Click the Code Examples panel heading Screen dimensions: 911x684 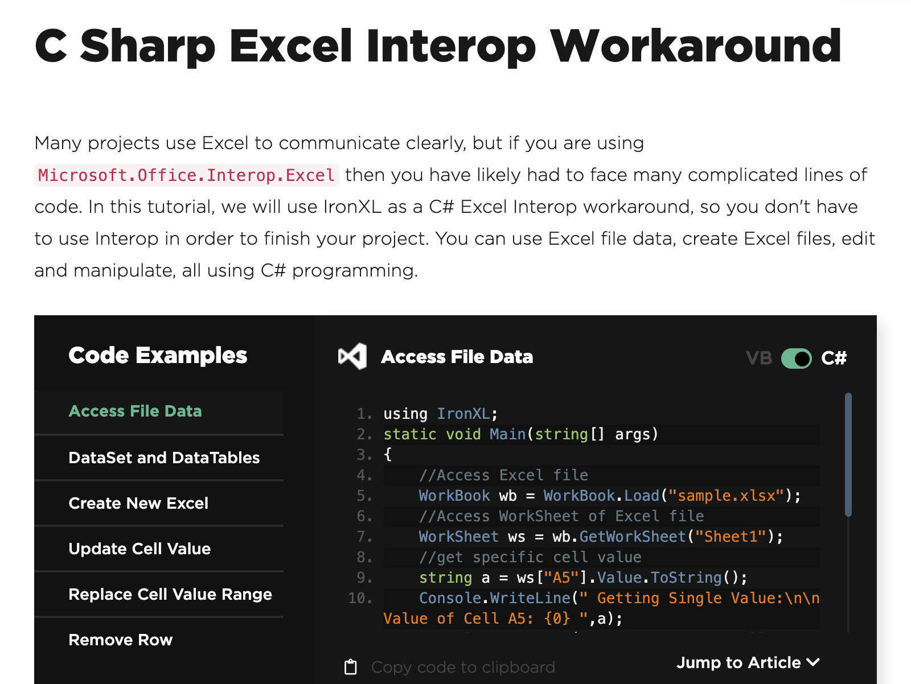coord(158,355)
